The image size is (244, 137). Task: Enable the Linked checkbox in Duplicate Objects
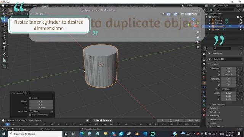tap(30, 98)
